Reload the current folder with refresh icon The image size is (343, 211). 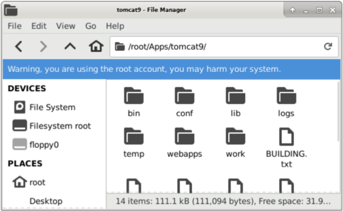(328, 47)
